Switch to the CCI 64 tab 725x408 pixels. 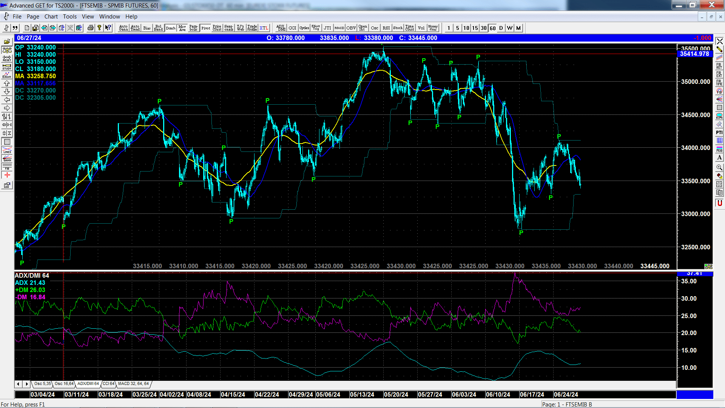click(108, 384)
